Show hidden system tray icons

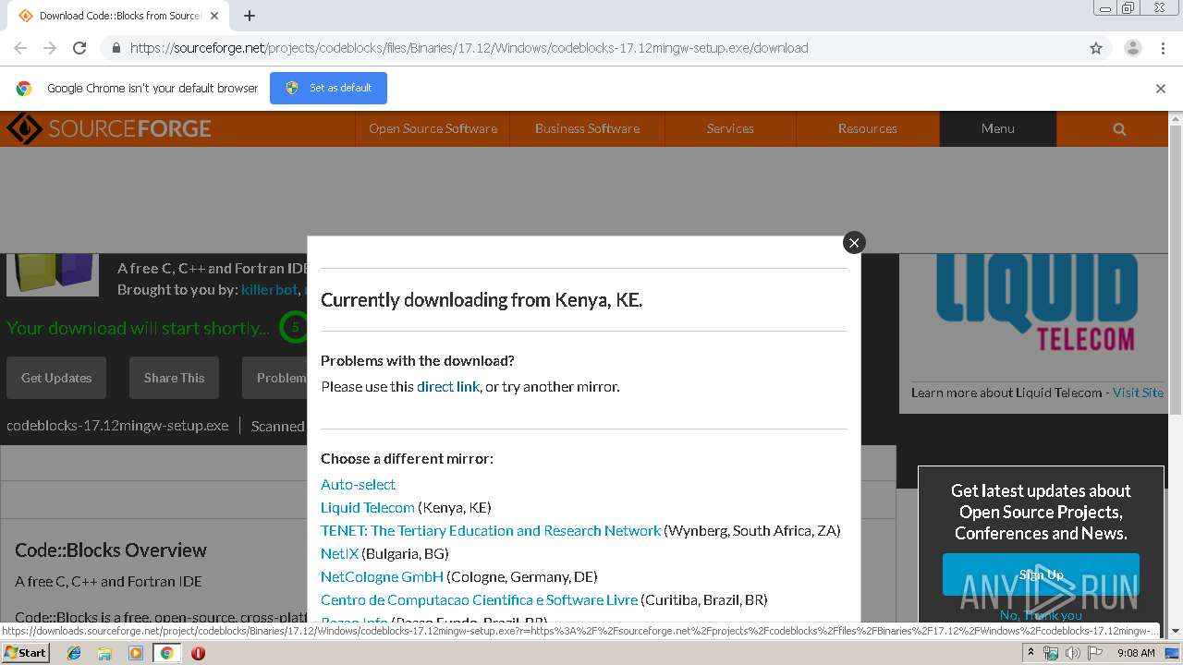pos(1032,653)
